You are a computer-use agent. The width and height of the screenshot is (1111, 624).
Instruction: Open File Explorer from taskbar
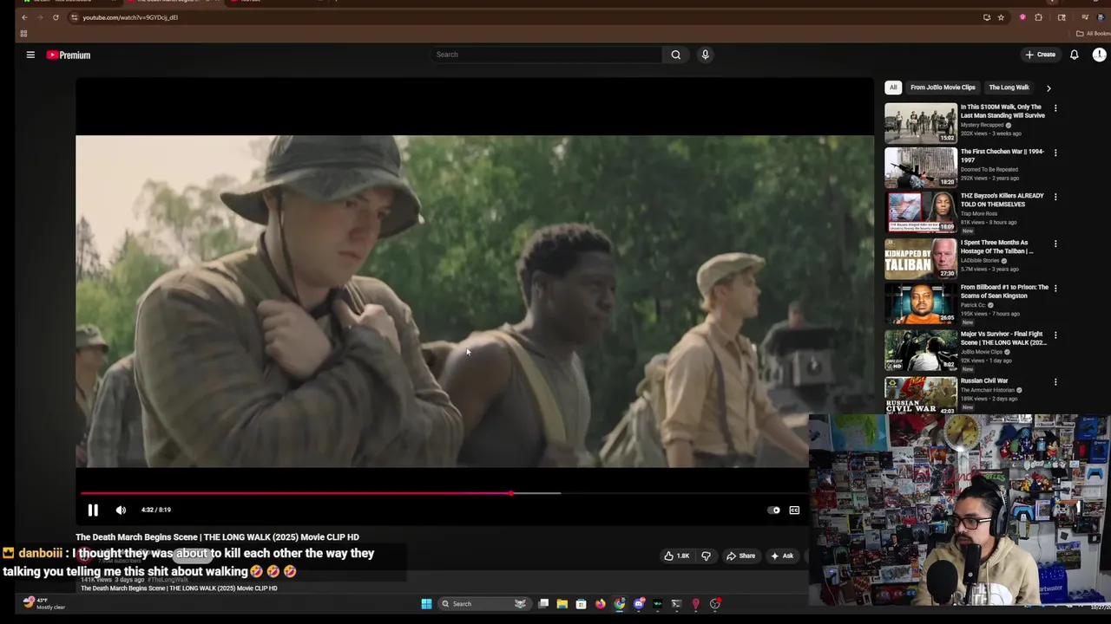coord(562,604)
